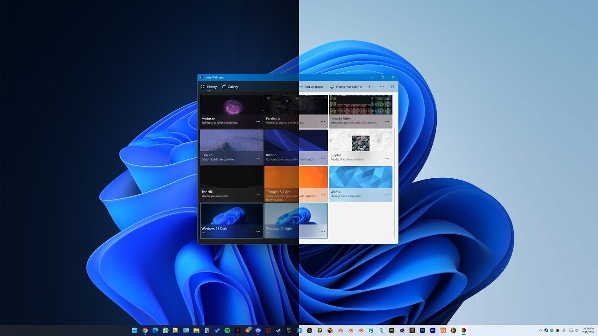Open the Windows Start menu
Image resolution: width=598 pixels, height=336 pixels.
click(x=135, y=330)
